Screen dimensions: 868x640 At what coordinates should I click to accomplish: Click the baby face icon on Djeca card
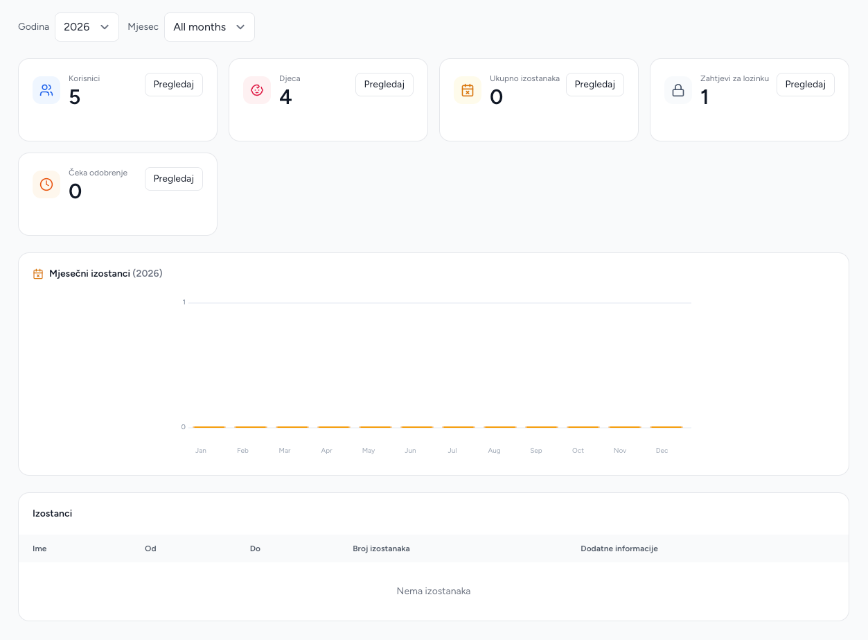(x=257, y=90)
